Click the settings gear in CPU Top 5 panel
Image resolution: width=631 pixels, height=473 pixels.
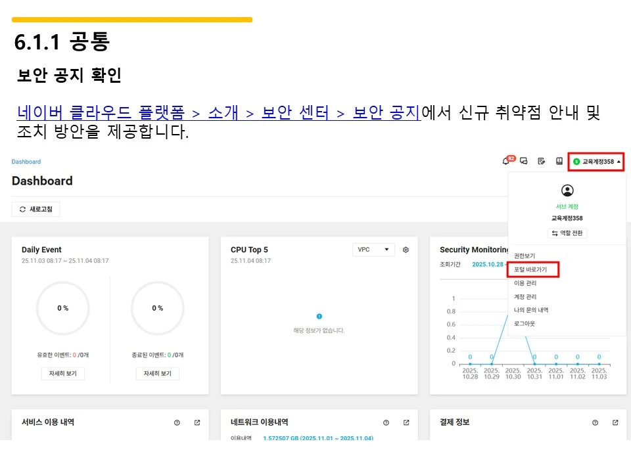406,250
